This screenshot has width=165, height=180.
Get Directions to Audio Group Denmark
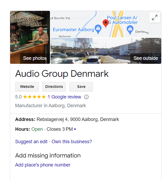coord(54,87)
